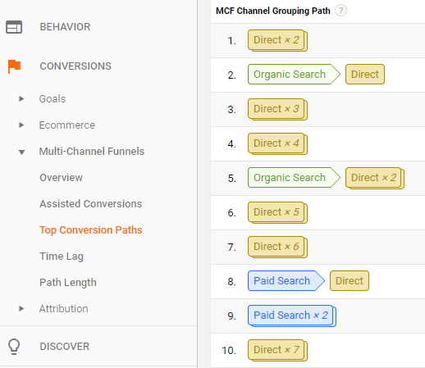The height and width of the screenshot is (368, 425).
Task: Open the Path Length report
Action: pos(68,283)
